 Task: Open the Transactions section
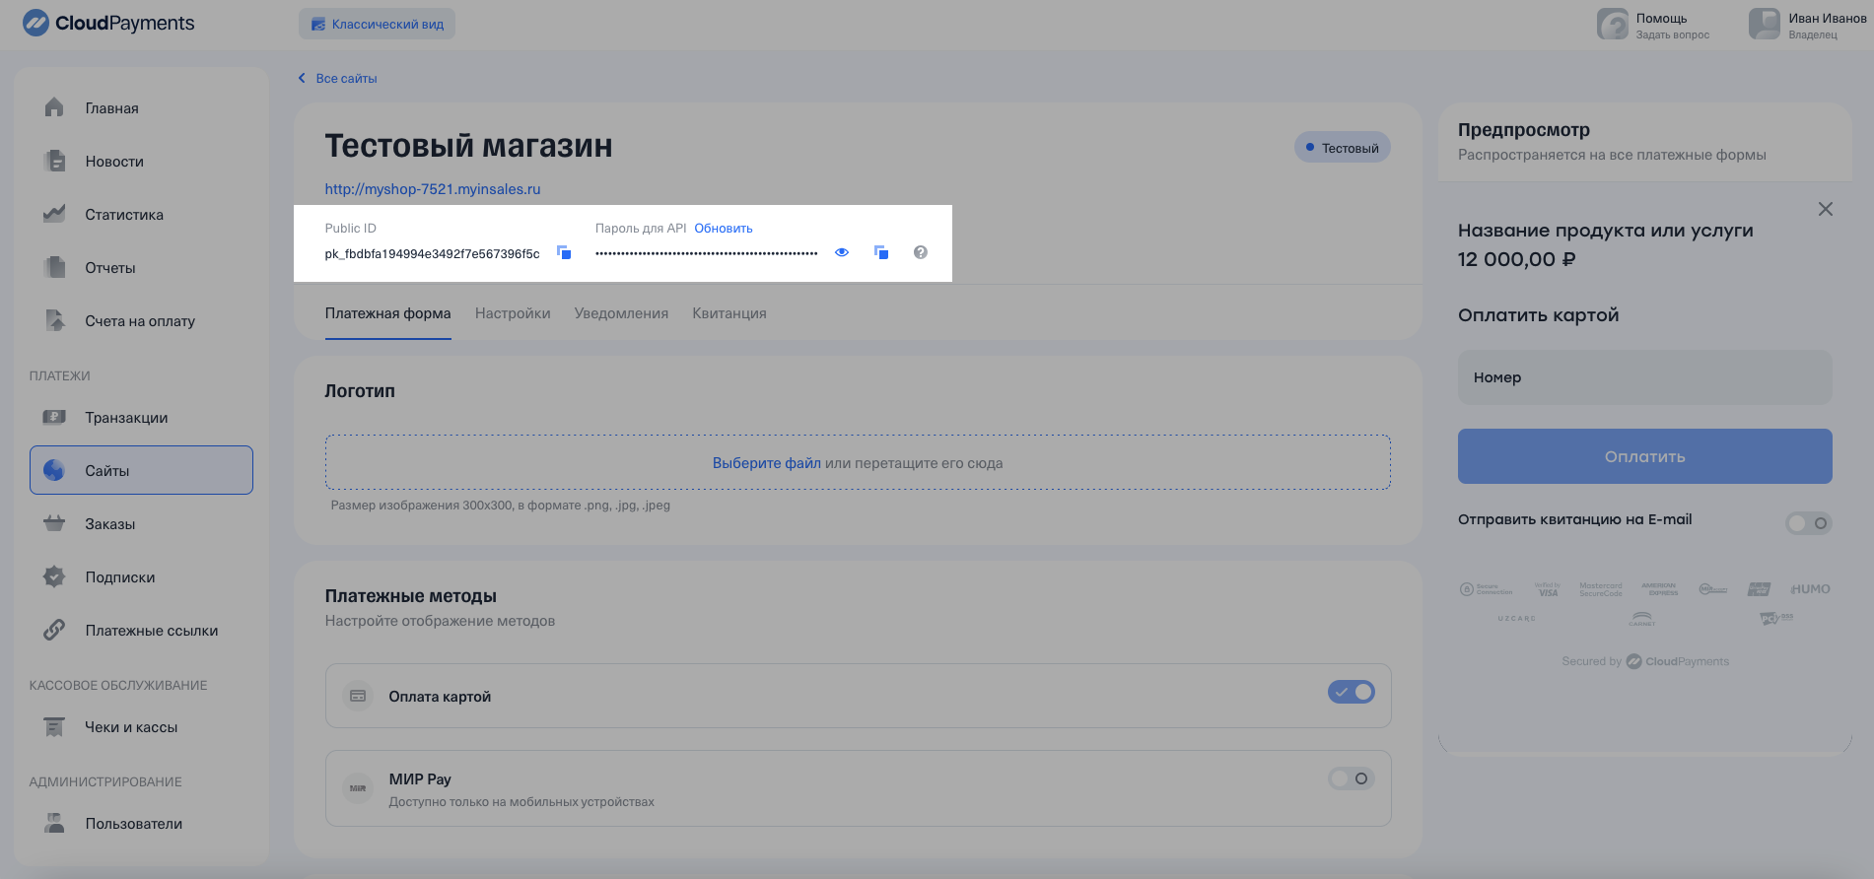pyautogui.click(x=126, y=418)
